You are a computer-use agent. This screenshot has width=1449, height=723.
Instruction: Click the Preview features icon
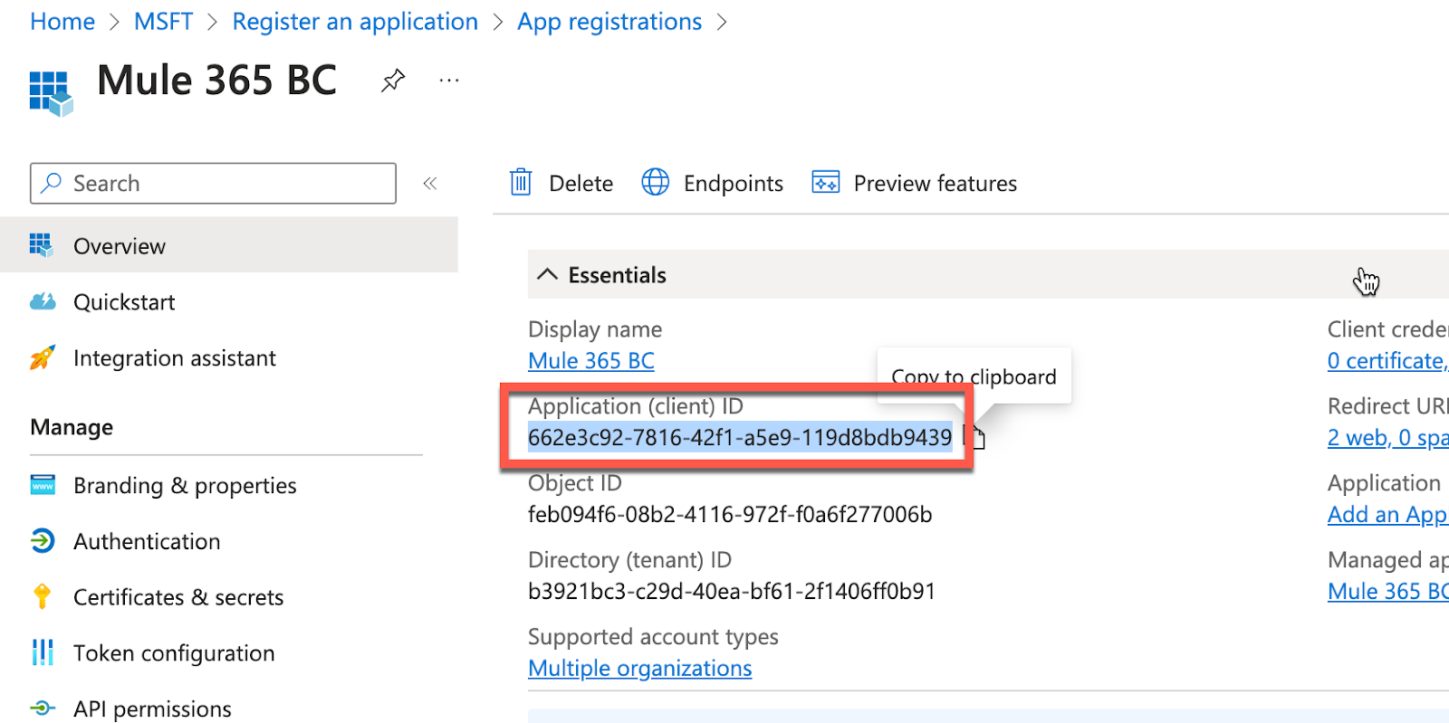(826, 183)
